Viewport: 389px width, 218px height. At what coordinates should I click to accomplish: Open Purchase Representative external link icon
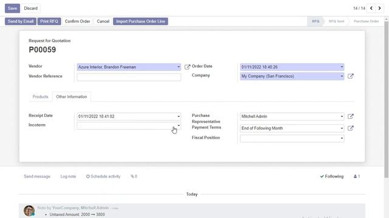coord(351,116)
